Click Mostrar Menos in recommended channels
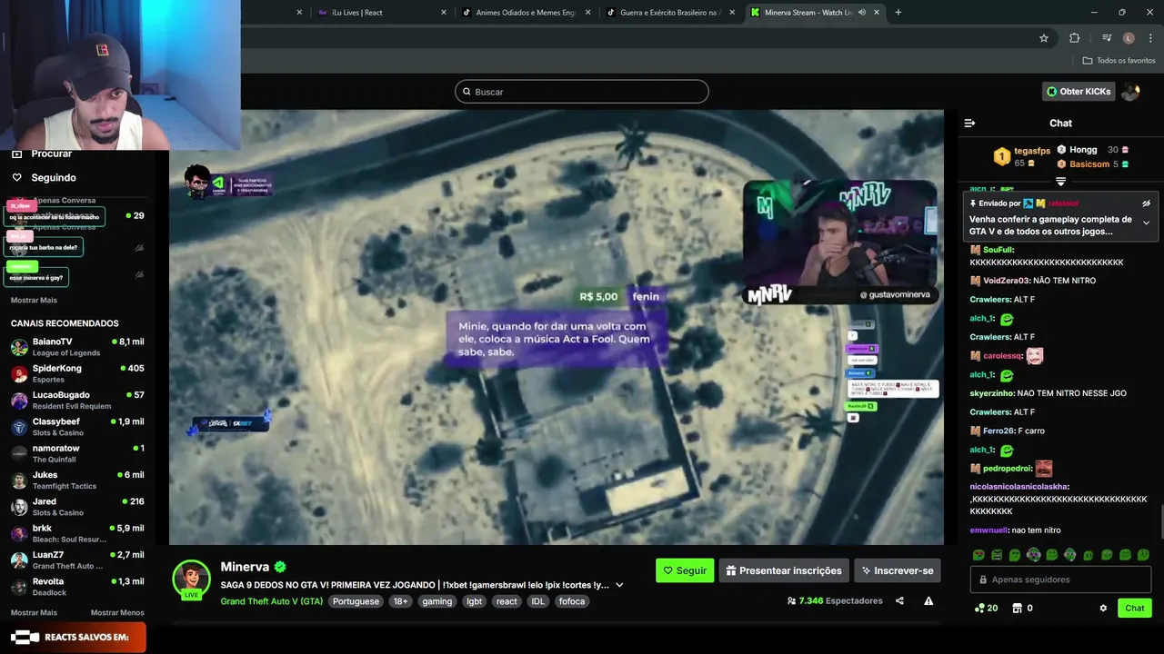The height and width of the screenshot is (654, 1164). pyautogui.click(x=117, y=612)
